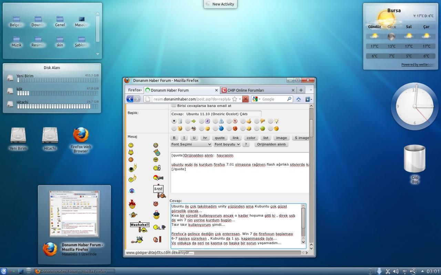Click the Firefox window preview thumbnail
The width and height of the screenshot is (441, 275).
click(x=74, y=214)
